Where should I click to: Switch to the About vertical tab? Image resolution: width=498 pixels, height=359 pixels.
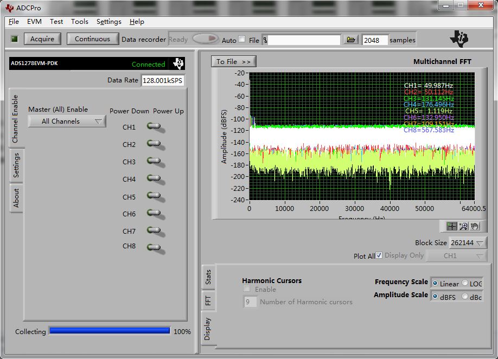(16, 198)
